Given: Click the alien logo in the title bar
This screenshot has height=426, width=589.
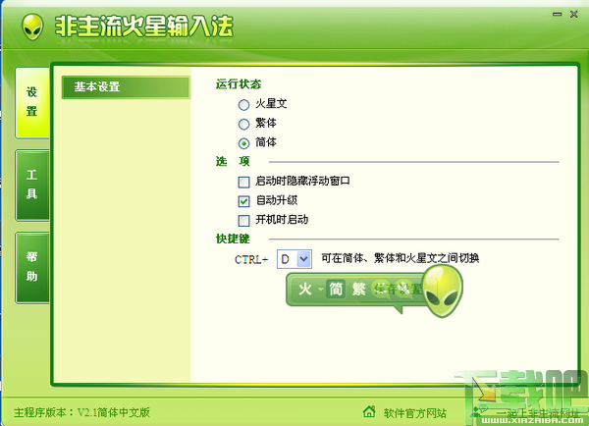Looking at the screenshot, I should tap(32, 27).
